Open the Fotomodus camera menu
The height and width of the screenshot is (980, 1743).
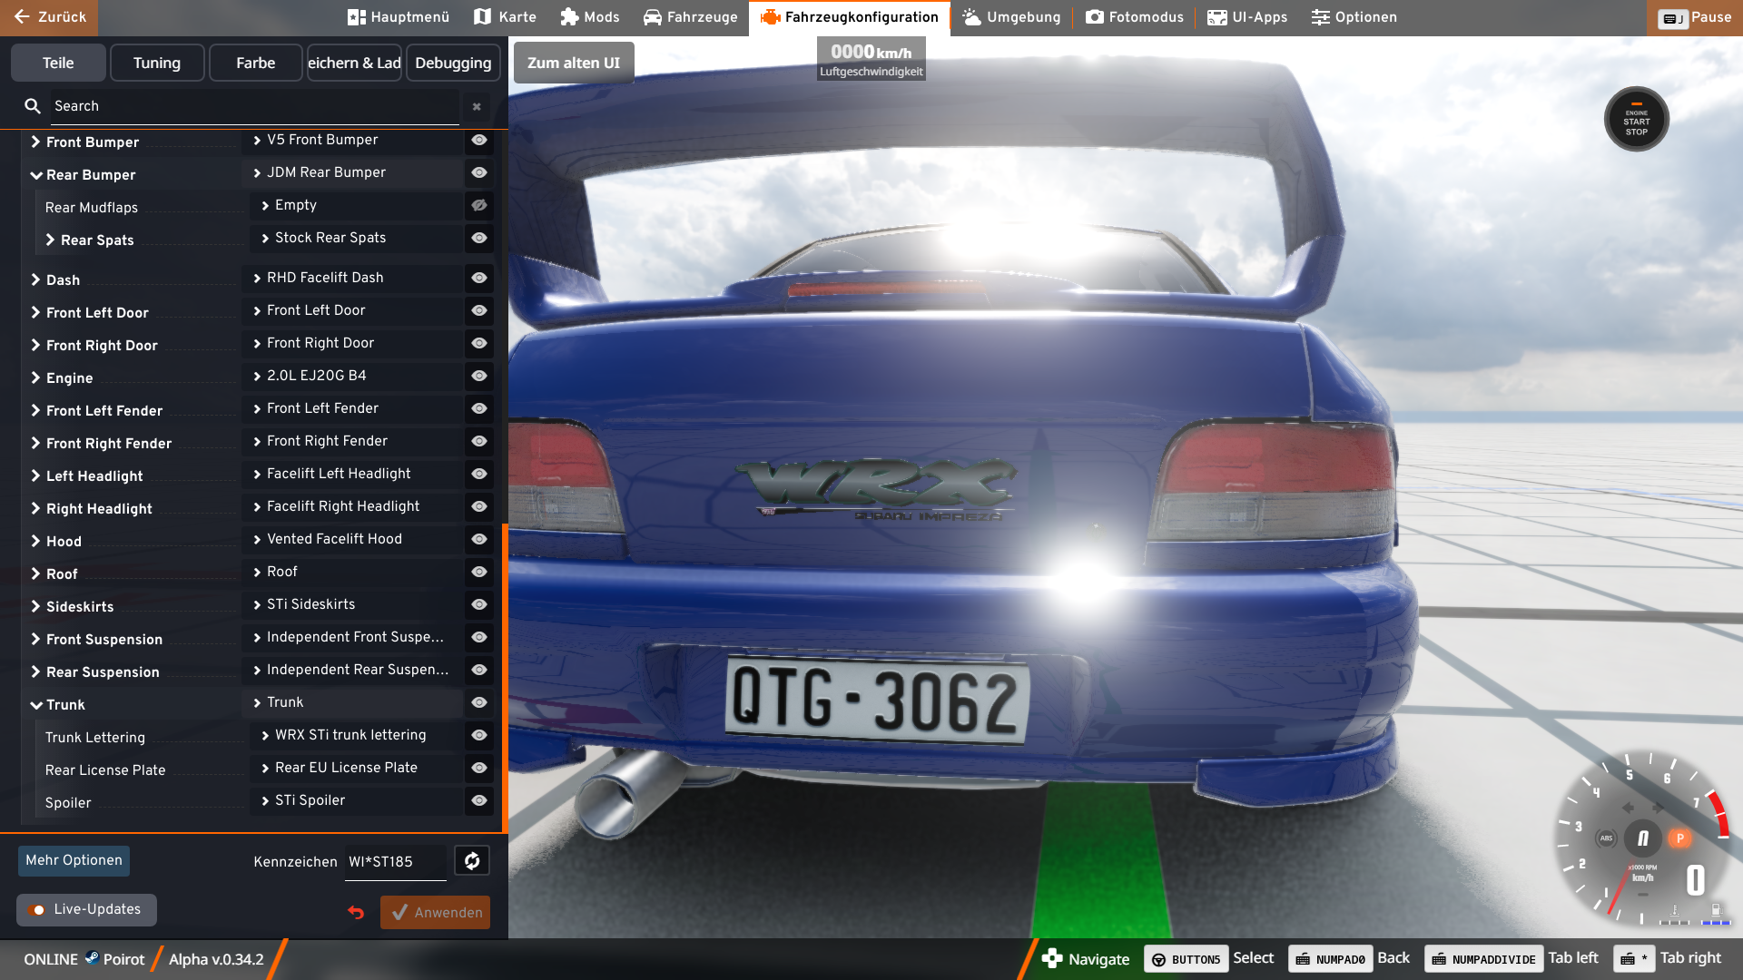[x=1134, y=17]
